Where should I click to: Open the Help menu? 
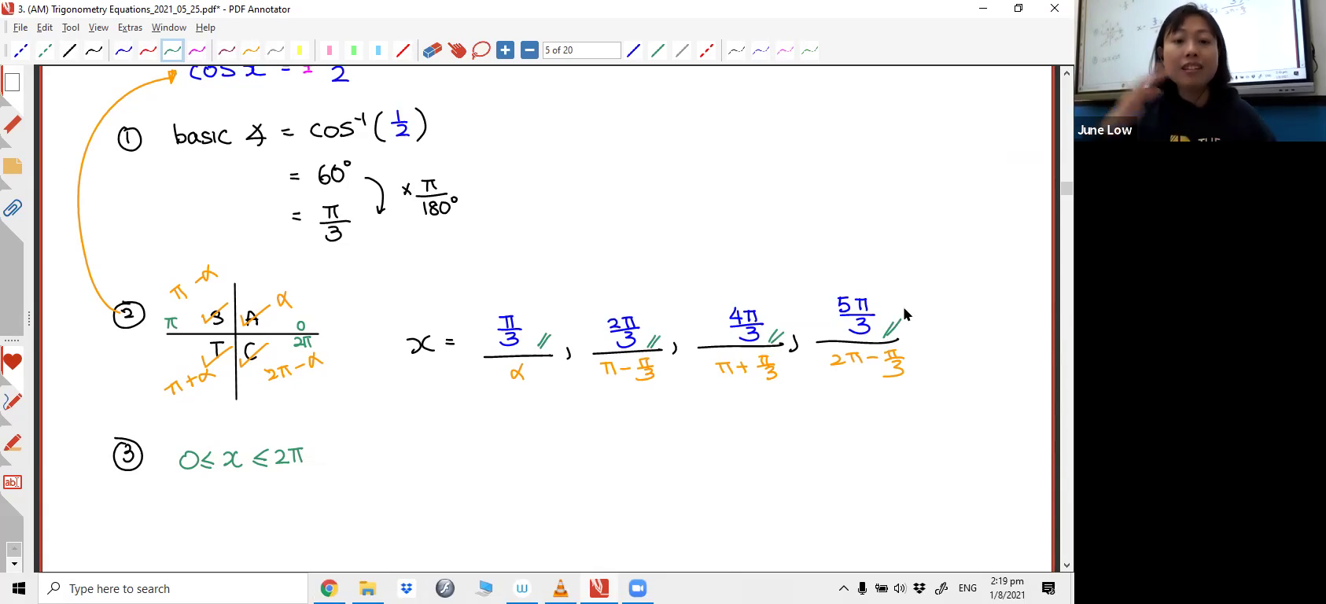(205, 28)
